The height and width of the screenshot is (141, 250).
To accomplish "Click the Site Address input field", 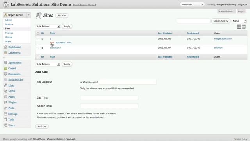I will click(127, 82).
